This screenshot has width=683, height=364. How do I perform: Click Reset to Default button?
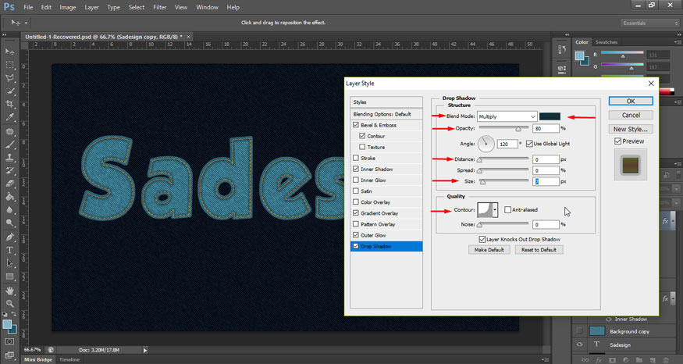539,250
